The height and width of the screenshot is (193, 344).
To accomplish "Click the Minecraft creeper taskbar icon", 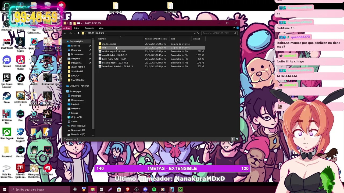I will pyautogui.click(x=180, y=190).
